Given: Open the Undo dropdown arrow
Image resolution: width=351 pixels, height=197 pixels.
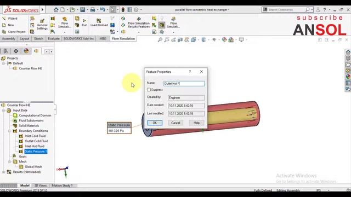Looking at the screenshot, I should pyautogui.click(x=107, y=10).
